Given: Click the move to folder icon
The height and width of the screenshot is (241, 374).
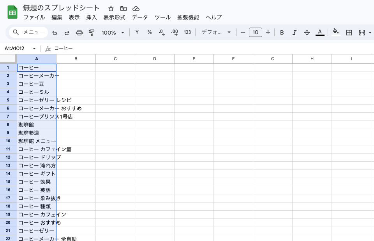Looking at the screenshot, I should [123, 9].
